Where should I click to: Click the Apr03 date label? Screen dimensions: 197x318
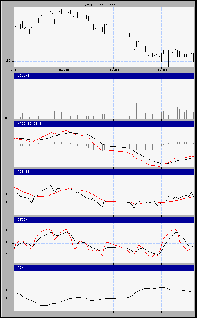coord(14,70)
